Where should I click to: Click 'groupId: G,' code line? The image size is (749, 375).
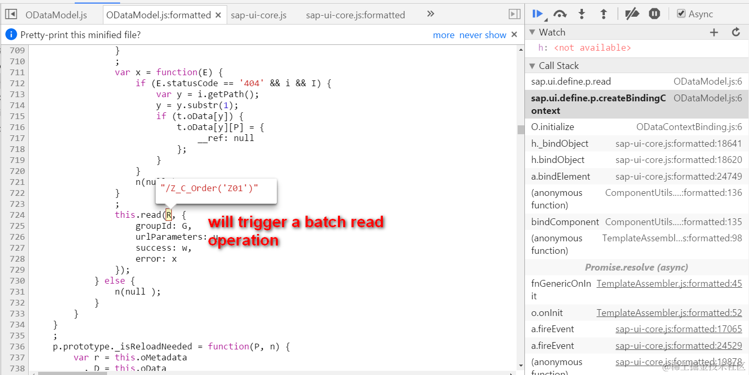tap(163, 226)
